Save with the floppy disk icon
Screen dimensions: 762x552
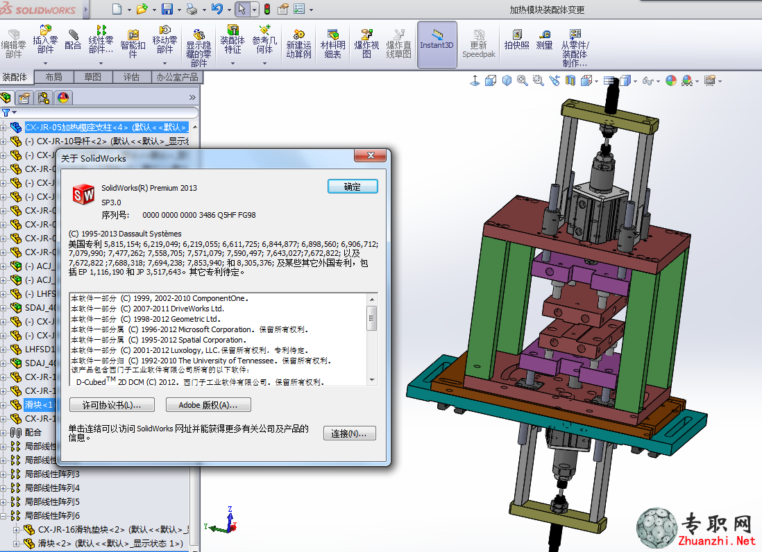pyautogui.click(x=167, y=9)
